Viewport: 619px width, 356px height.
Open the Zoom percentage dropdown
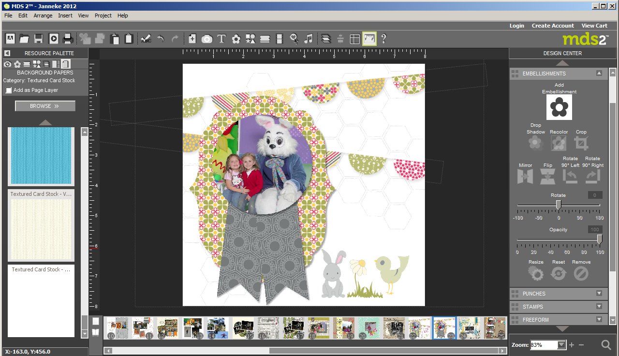tap(561, 345)
